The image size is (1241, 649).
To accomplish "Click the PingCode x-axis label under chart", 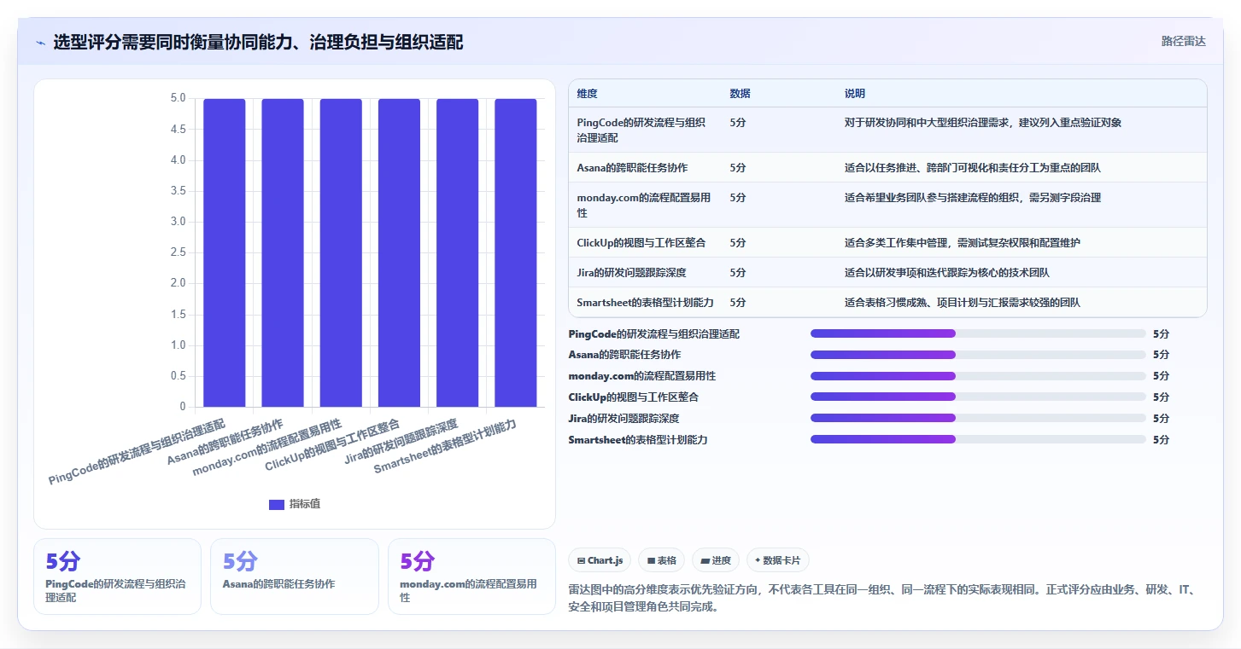I will (137, 451).
